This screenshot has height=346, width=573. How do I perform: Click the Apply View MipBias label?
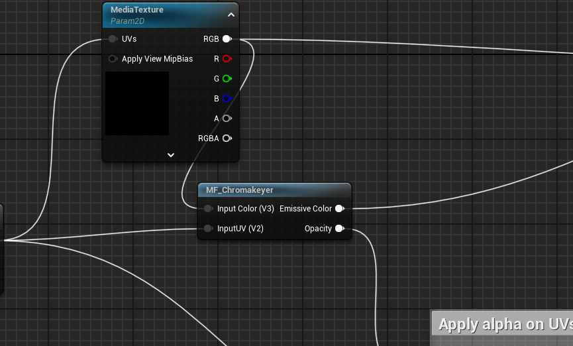[157, 59]
